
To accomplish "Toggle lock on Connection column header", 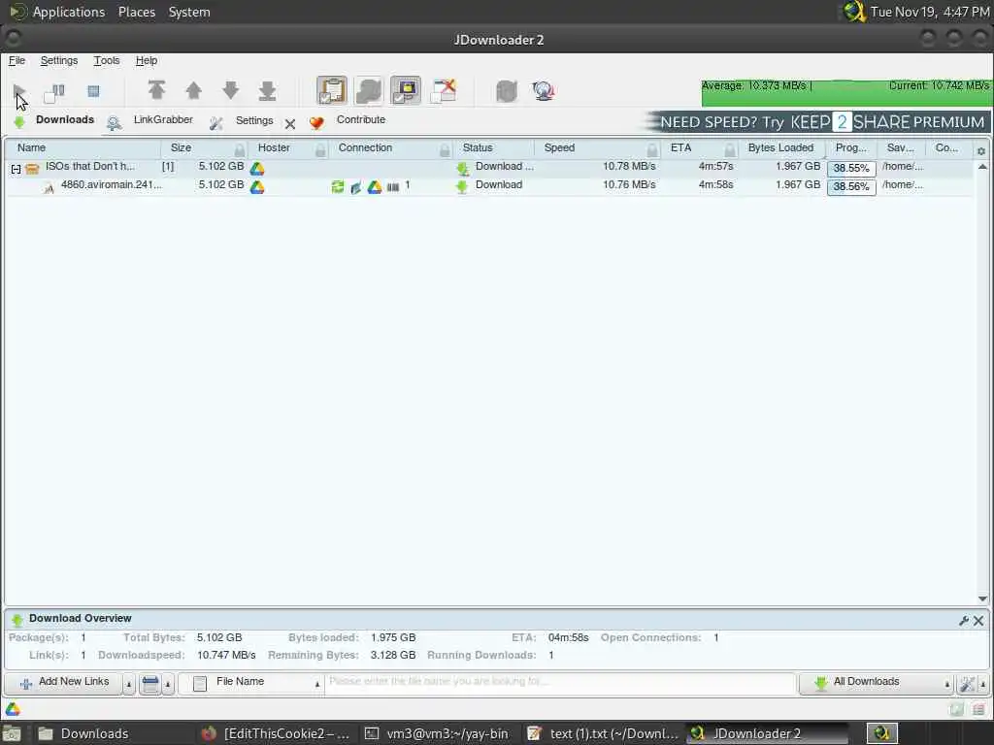I will coord(445,149).
